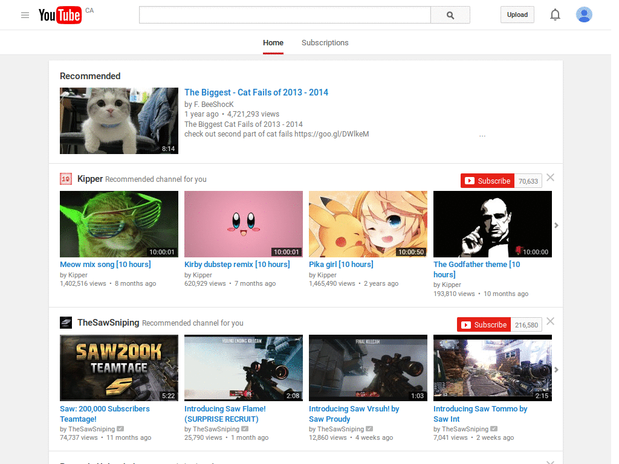
Task: Open Saw: 200,000 Subscribers Teamtage title
Action: click(105, 414)
